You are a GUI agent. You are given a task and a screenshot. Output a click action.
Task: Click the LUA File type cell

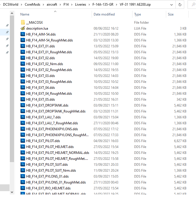tap(140, 28)
